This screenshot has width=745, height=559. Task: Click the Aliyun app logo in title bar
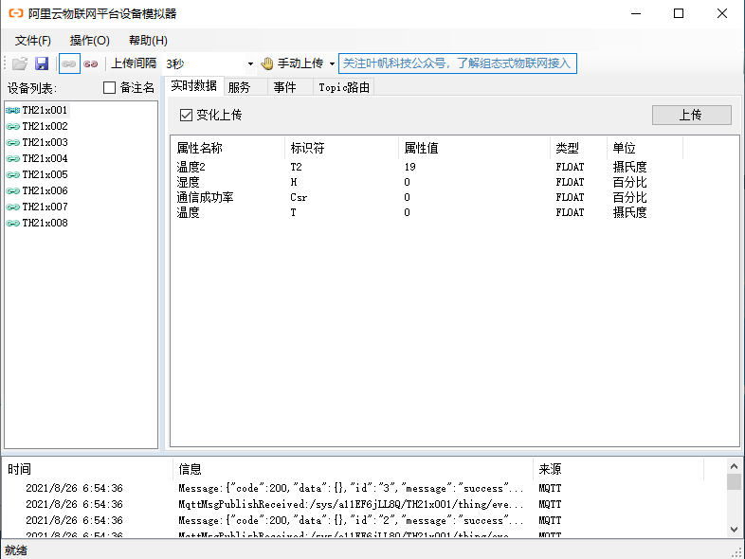tap(16, 13)
